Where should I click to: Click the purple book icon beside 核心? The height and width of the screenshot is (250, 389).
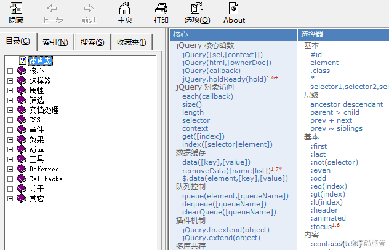pyautogui.click(x=22, y=71)
